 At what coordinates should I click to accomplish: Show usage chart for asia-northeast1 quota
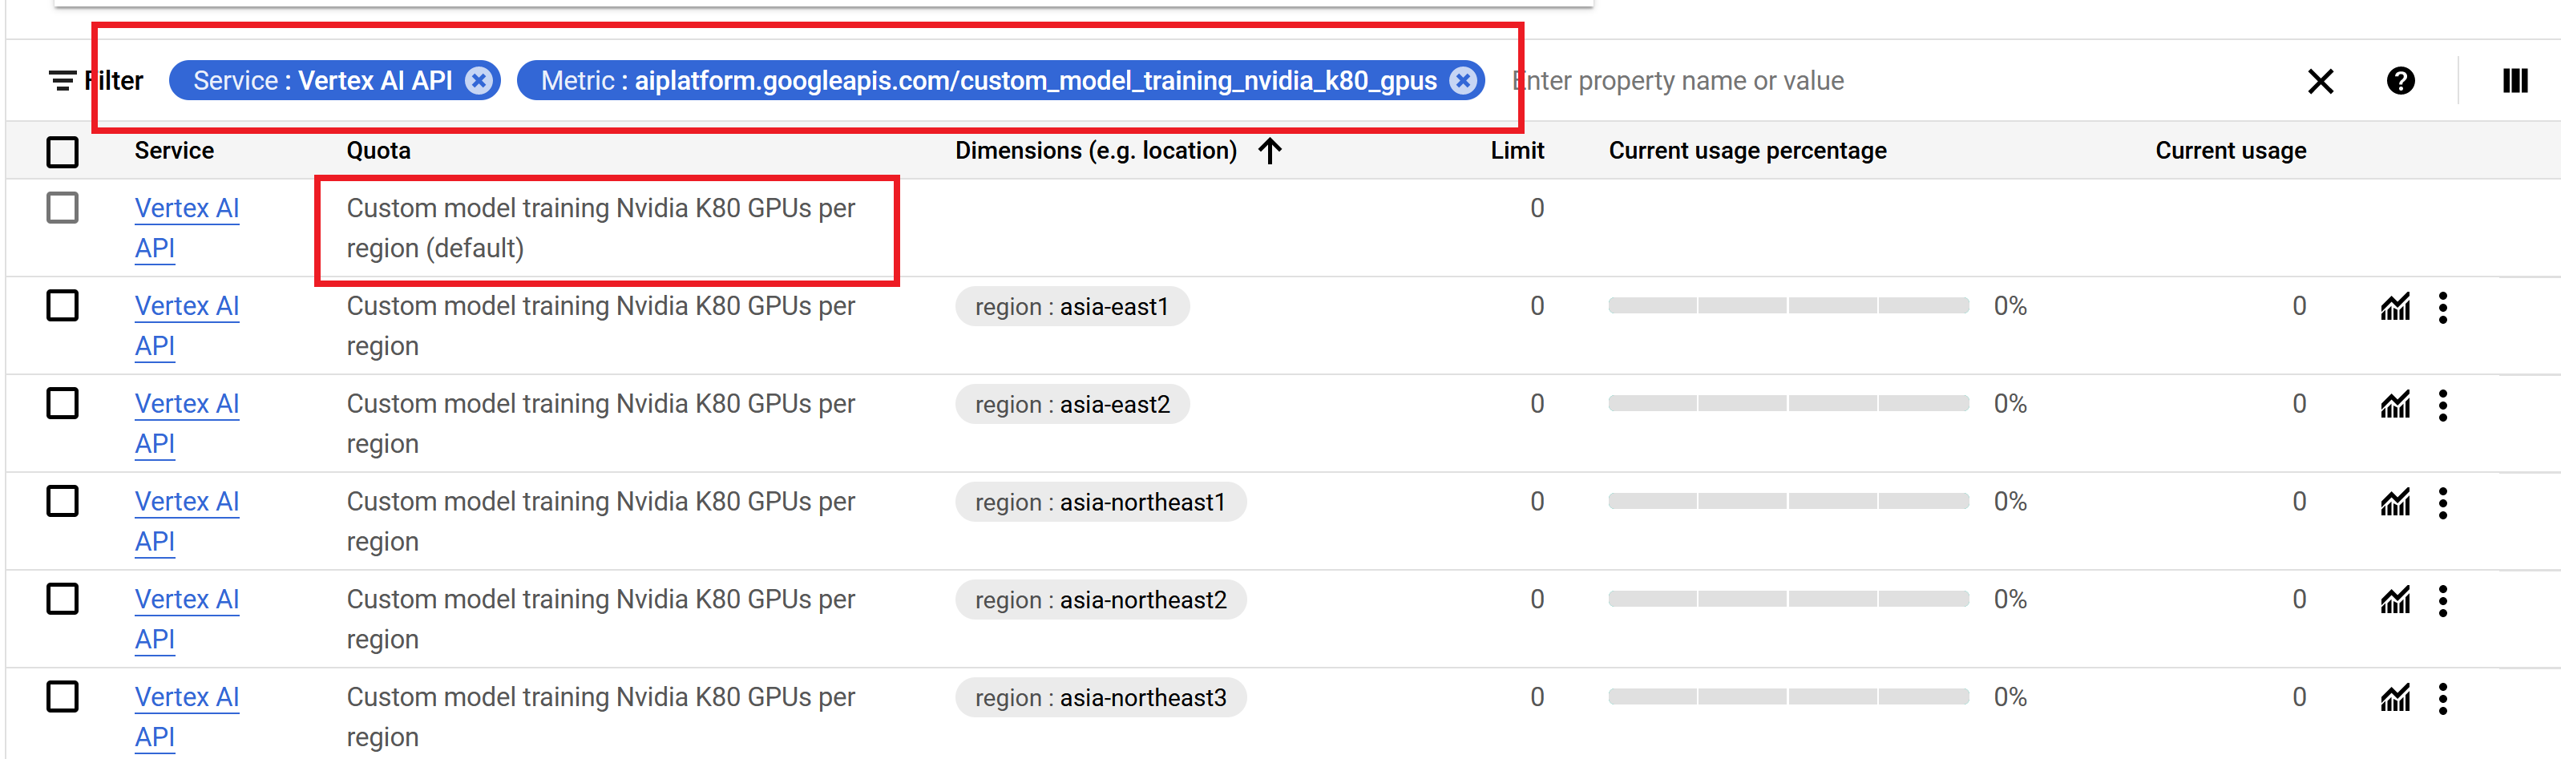[2394, 503]
